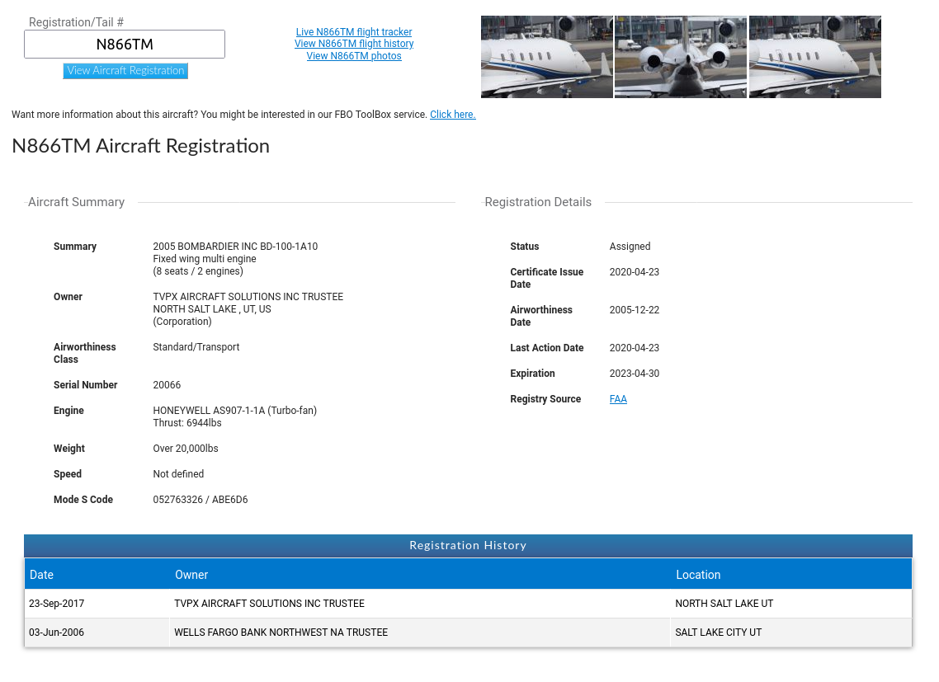Click the View Aircraft Registration button
Screen dimensions: 939x682
pos(125,71)
